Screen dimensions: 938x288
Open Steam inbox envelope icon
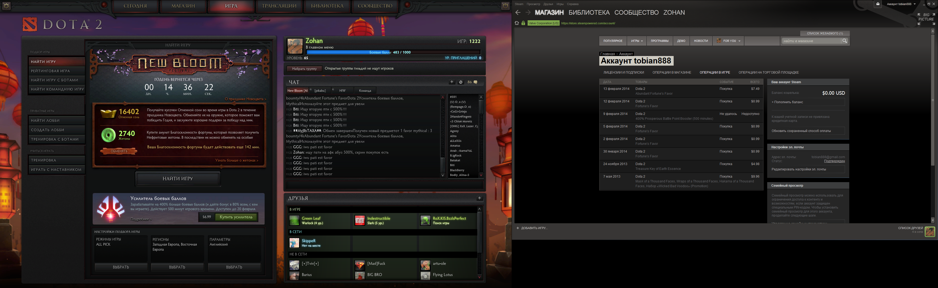(x=878, y=4)
